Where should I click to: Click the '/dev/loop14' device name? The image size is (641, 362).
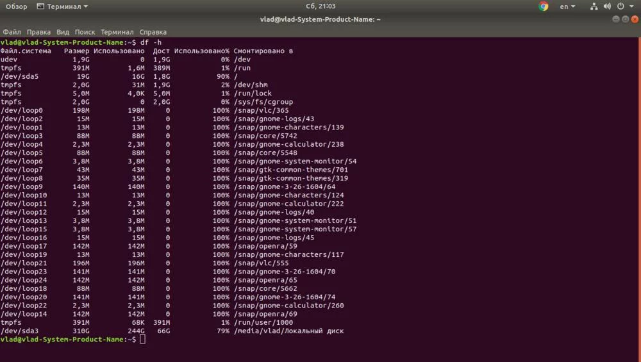click(24, 314)
